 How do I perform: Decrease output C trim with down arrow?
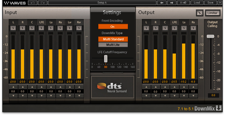[x=165, y=96]
